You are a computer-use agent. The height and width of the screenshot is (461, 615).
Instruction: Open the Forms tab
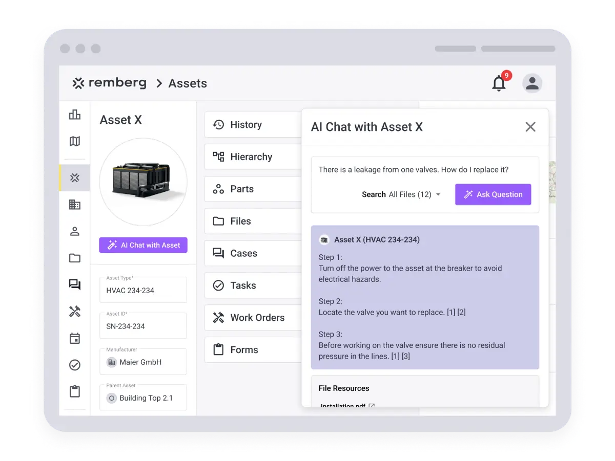253,350
